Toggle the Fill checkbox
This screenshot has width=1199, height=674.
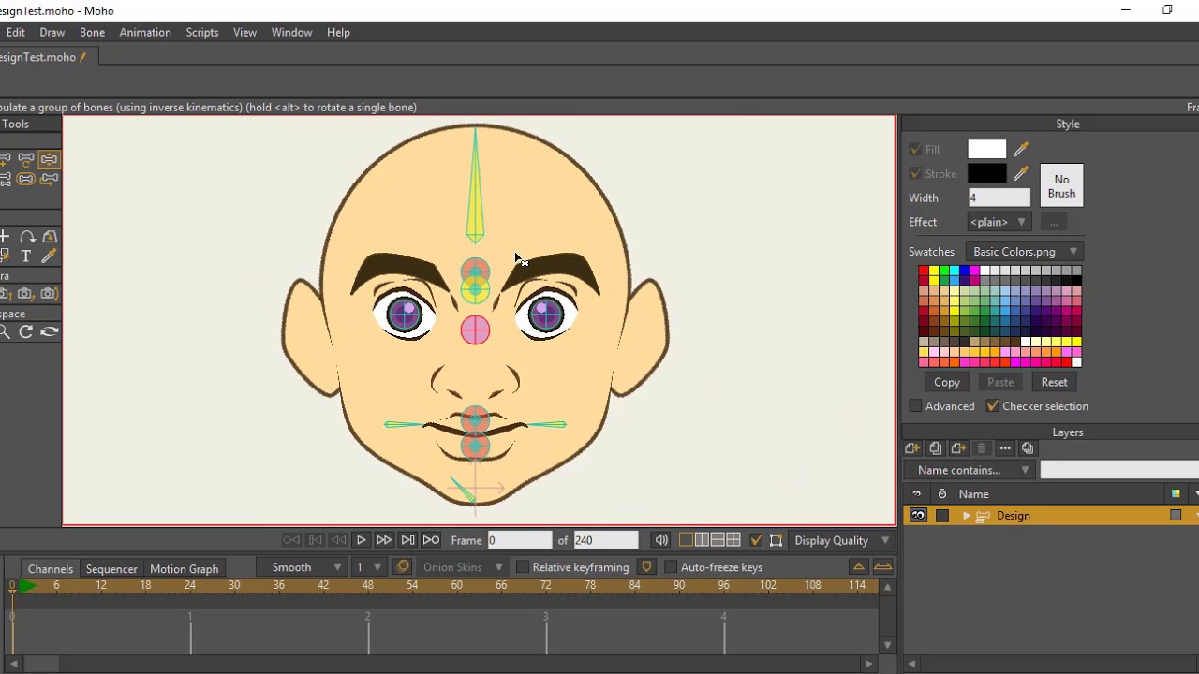915,149
